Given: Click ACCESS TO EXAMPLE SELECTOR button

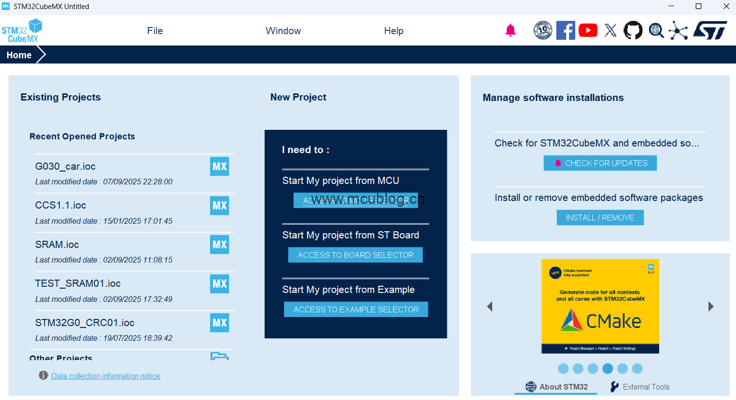Looking at the screenshot, I should (356, 309).
